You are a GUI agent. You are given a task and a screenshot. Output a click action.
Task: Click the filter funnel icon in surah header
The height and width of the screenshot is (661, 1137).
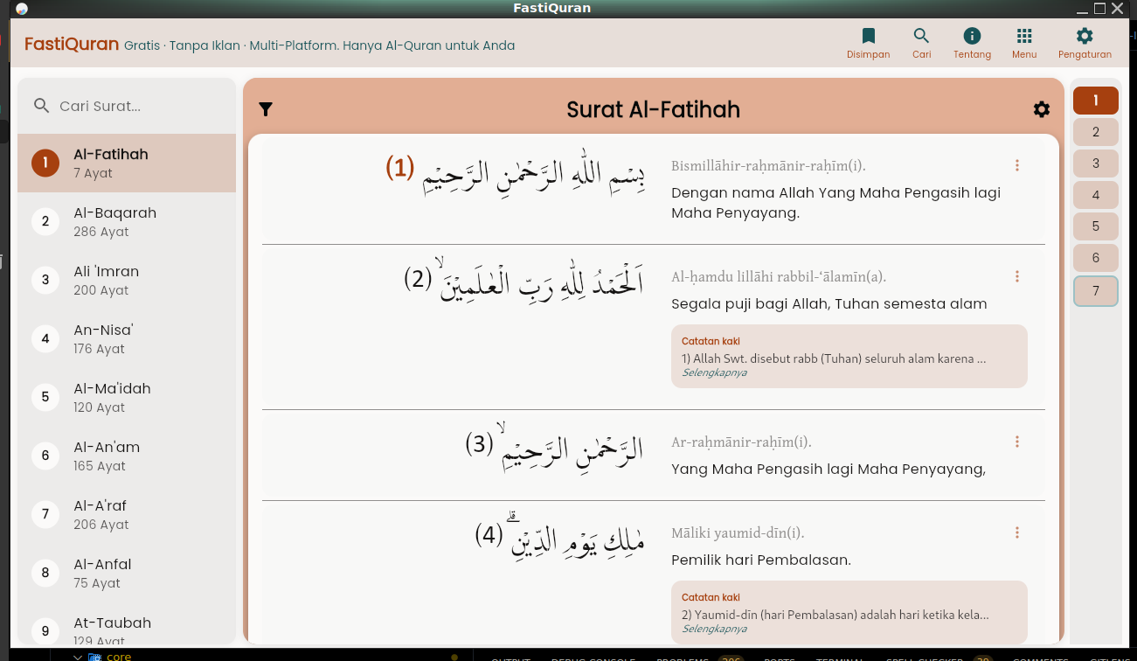coord(266,108)
